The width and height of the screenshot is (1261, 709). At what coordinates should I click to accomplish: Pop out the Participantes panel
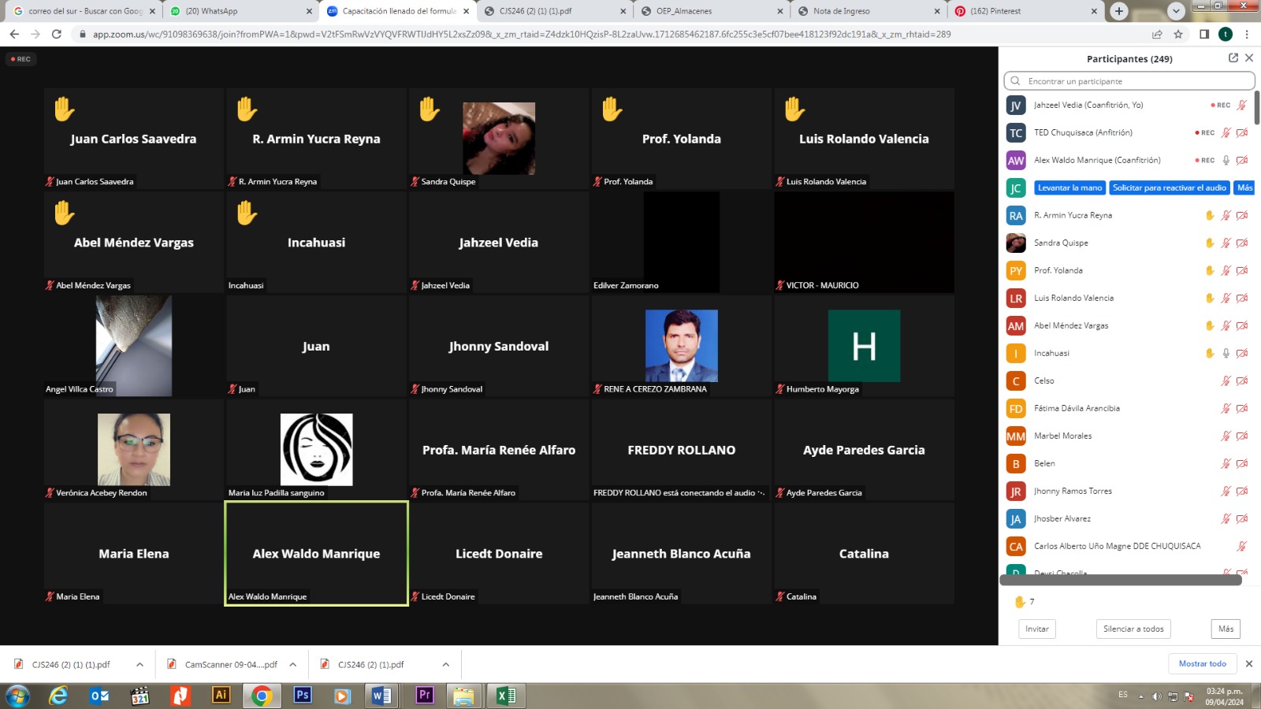pyautogui.click(x=1233, y=58)
